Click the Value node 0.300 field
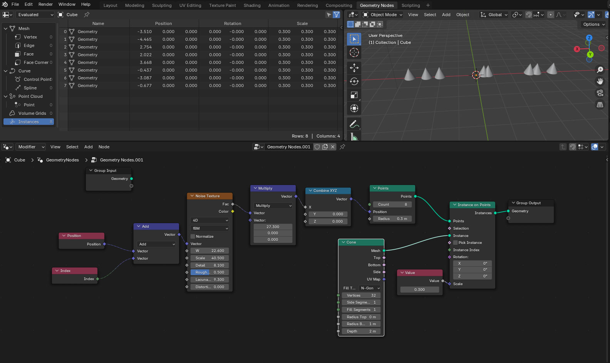The width and height of the screenshot is (610, 363). point(419,290)
